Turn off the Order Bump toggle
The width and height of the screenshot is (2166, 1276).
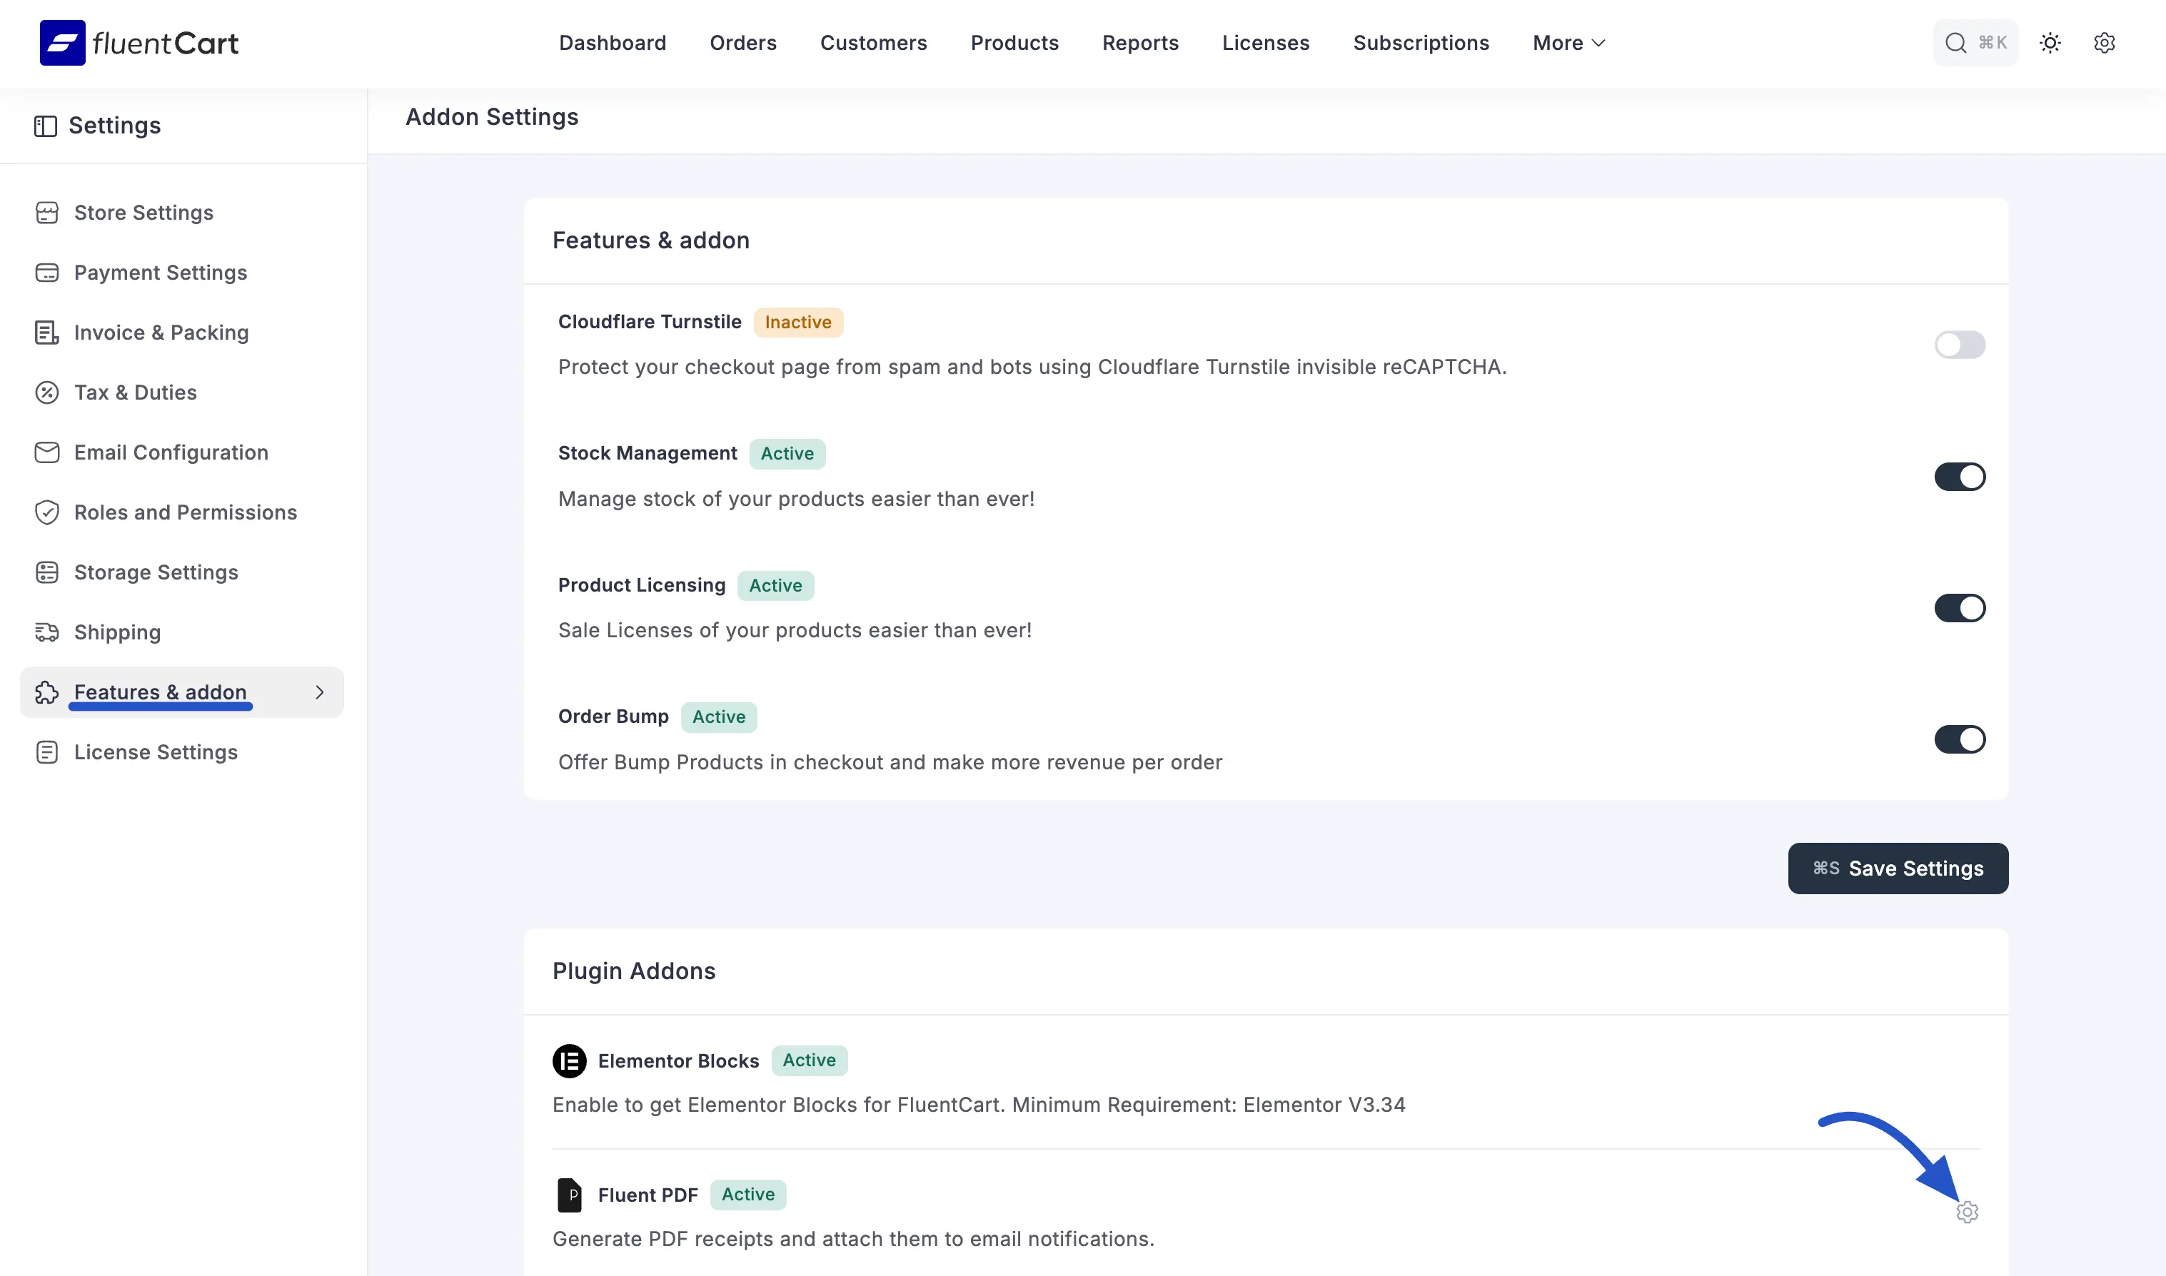pyautogui.click(x=1960, y=739)
